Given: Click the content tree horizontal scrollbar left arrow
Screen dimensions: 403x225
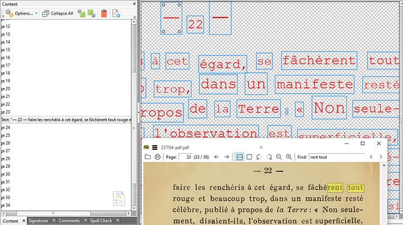Looking at the screenshot, I should click(x=4, y=213).
